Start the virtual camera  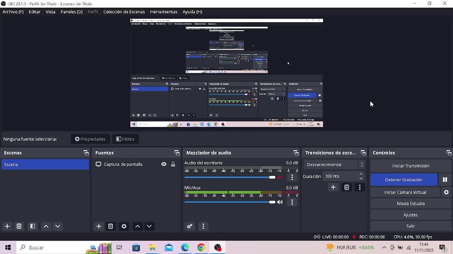click(x=405, y=192)
